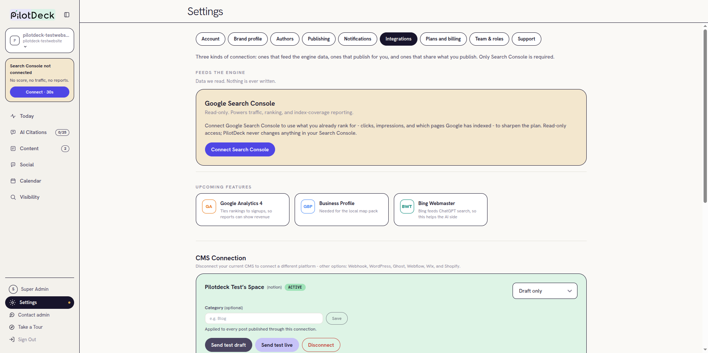Screen dimensions: 708x353
Task: Expand the pilotdeck-testwebsite workspace switcher
Action: [39, 40]
